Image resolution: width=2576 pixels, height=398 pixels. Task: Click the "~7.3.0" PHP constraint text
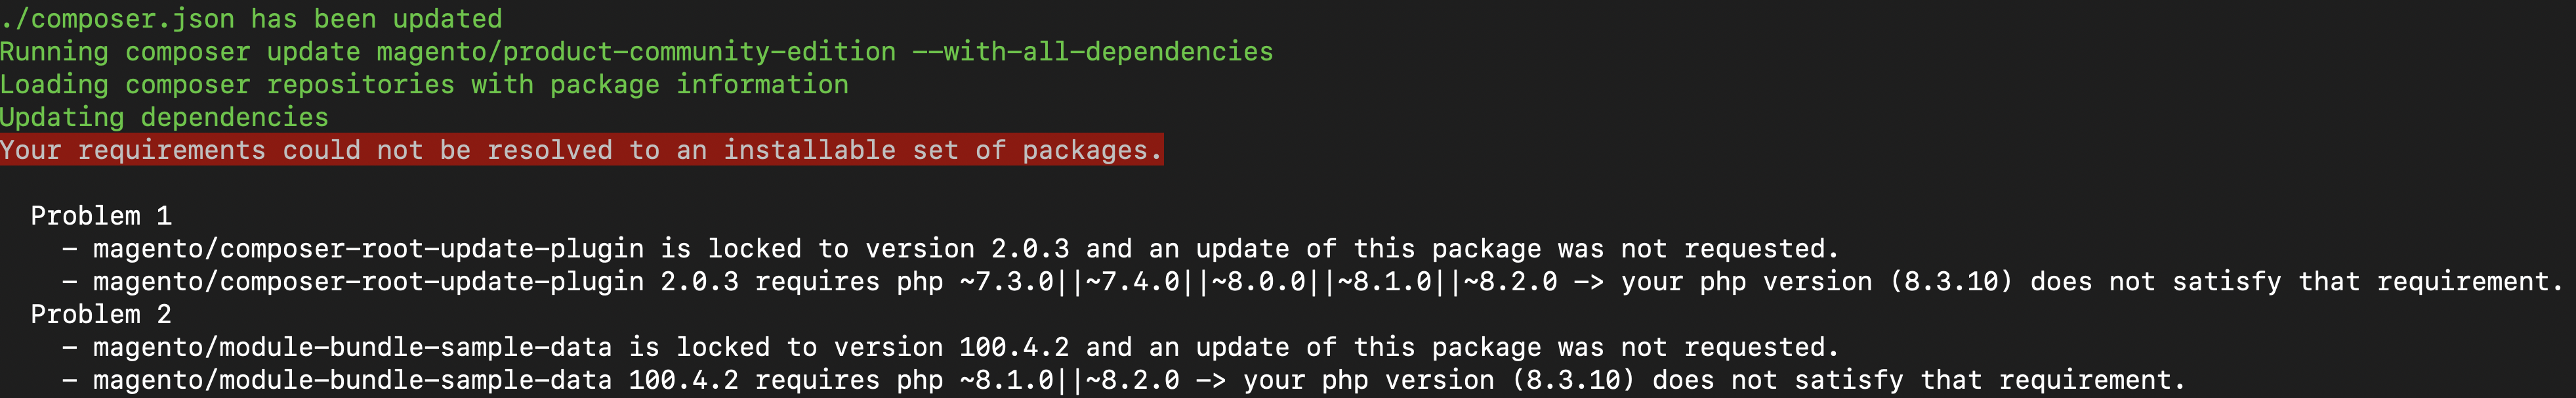(x=1005, y=282)
